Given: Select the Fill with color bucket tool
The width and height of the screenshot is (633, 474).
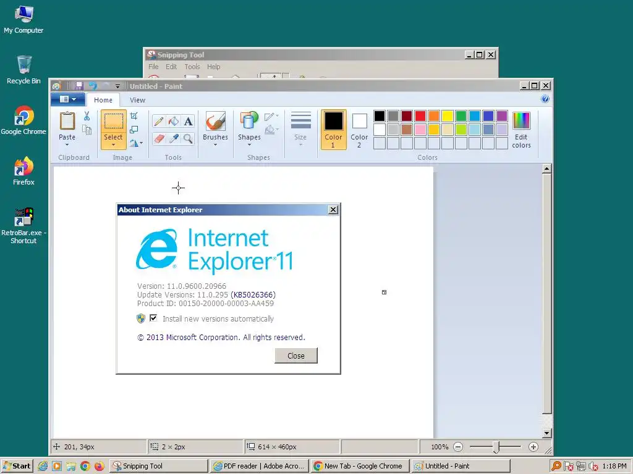Looking at the screenshot, I should click(174, 122).
